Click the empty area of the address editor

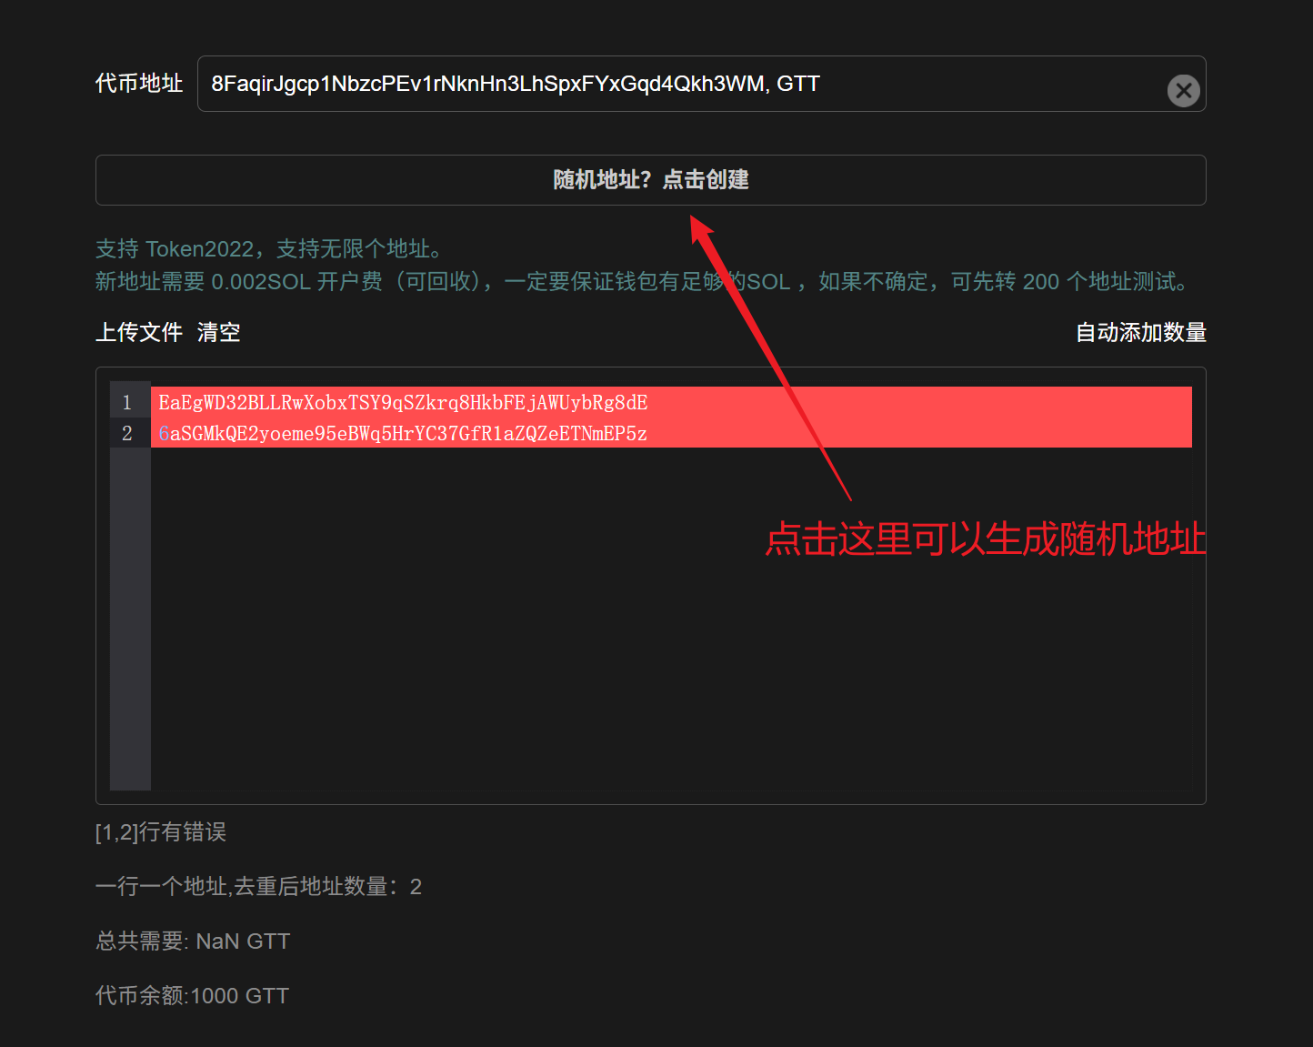546,655
